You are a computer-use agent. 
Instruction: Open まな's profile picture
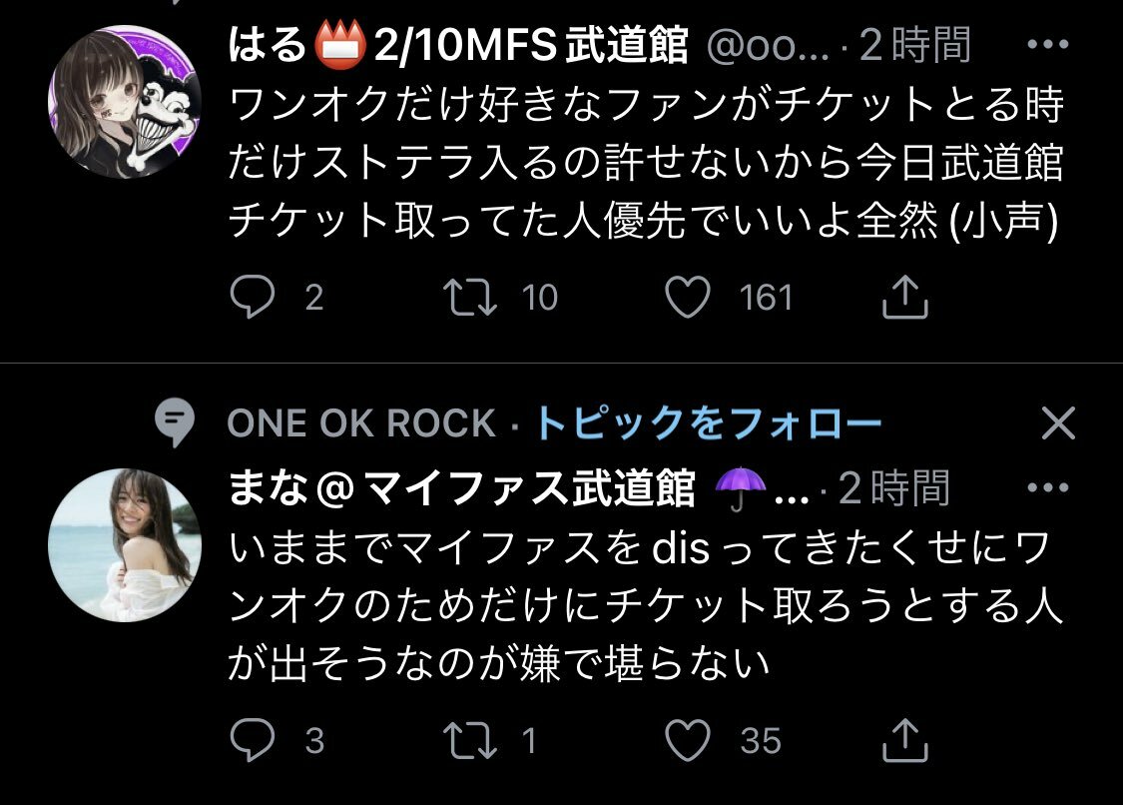tap(124, 544)
